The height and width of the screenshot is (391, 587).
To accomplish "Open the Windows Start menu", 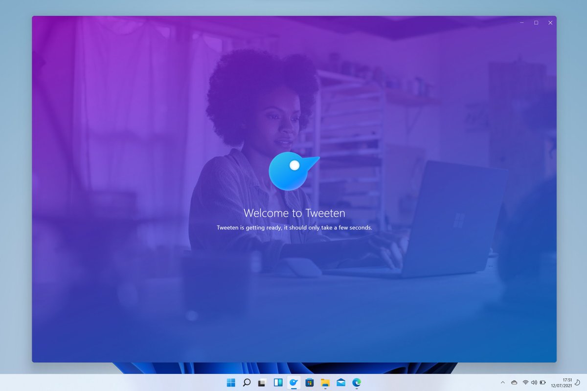I will click(231, 383).
